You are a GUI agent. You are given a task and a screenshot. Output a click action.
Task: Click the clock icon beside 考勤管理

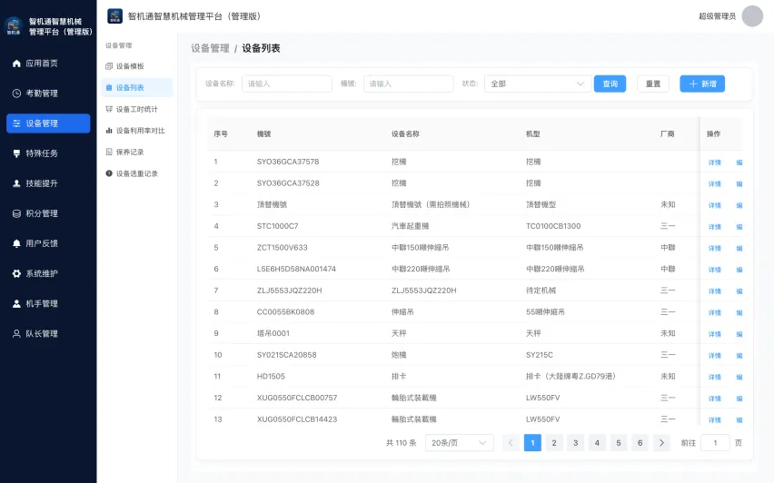(16, 94)
